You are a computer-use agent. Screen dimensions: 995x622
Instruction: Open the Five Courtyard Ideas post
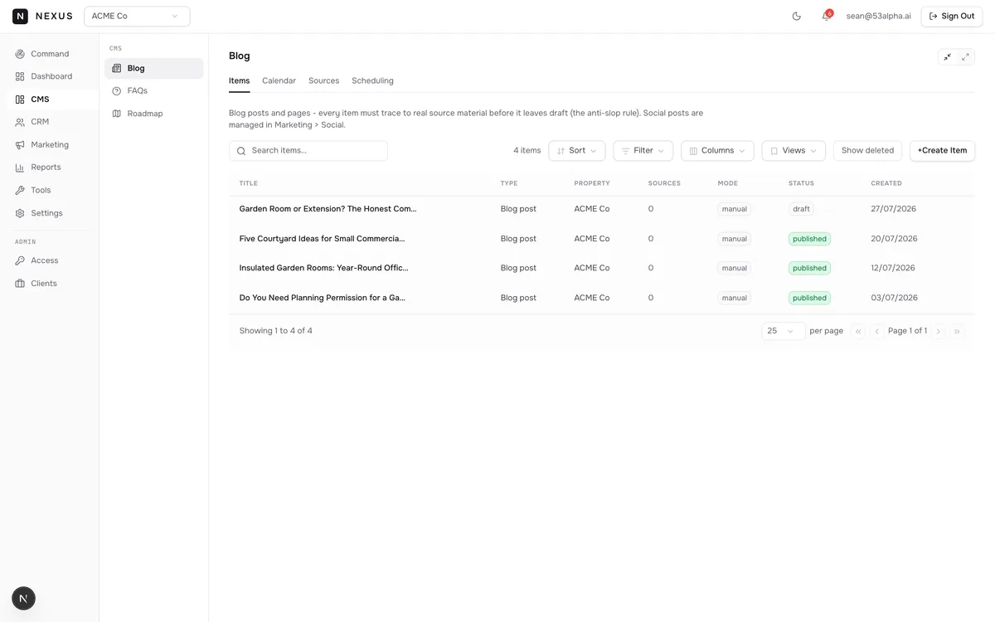[322, 239]
